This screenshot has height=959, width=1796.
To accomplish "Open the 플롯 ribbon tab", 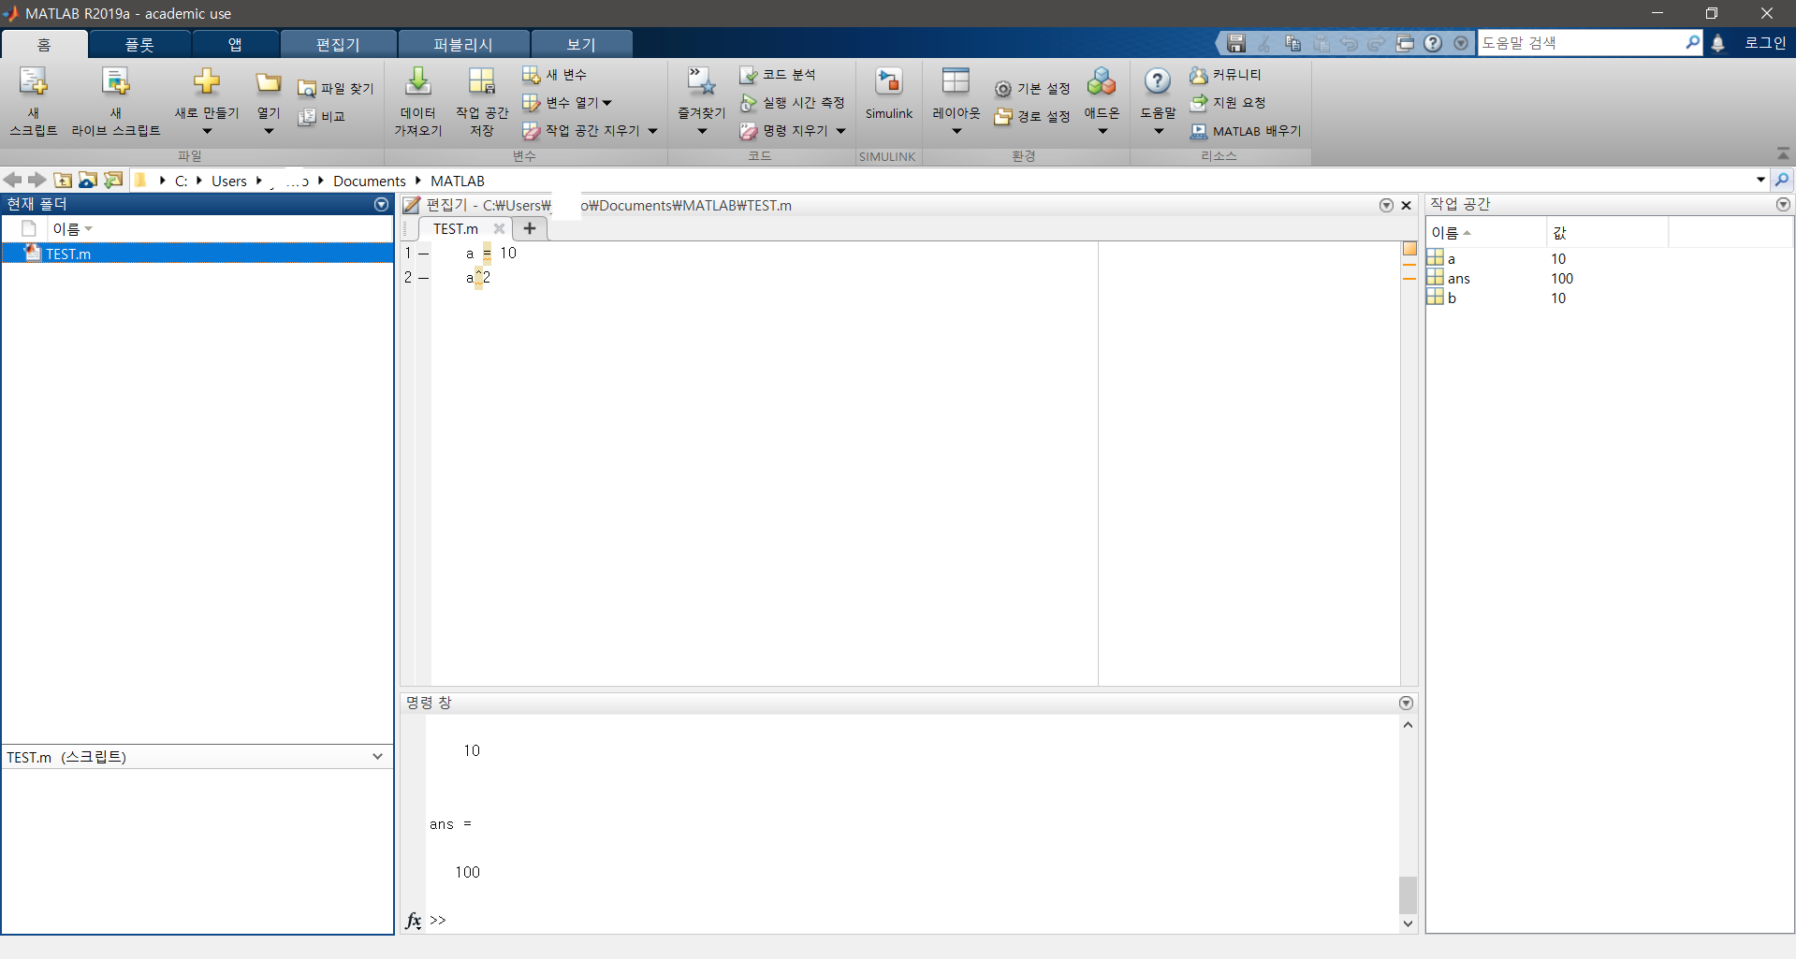I will coord(139,43).
